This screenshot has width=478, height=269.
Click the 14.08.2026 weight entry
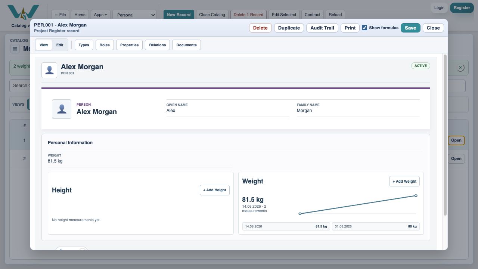coord(286,226)
